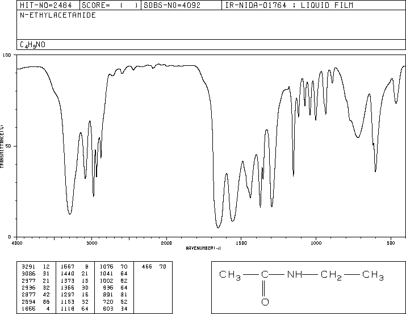The image size is (406, 314).
Task: Select peak value 1118 in table
Action: (68, 309)
